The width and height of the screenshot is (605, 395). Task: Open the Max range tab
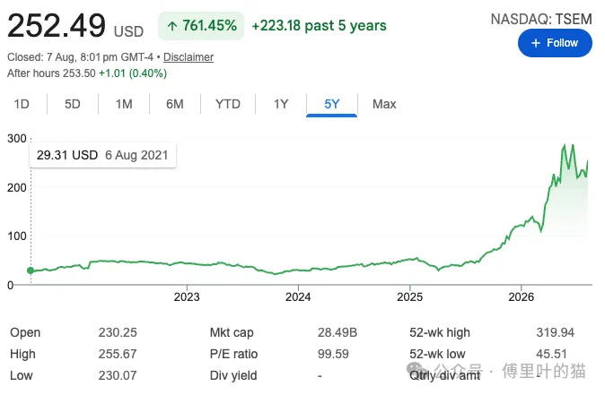[x=384, y=104]
